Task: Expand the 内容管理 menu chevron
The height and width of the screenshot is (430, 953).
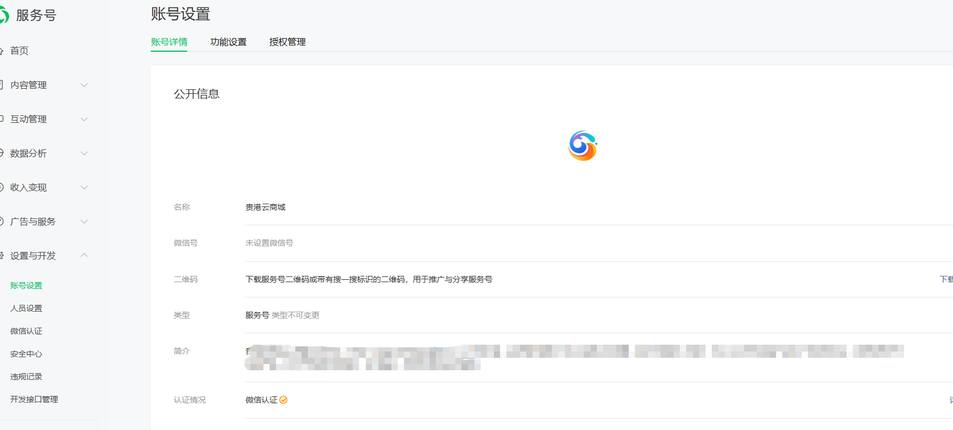Action: pyautogui.click(x=84, y=85)
